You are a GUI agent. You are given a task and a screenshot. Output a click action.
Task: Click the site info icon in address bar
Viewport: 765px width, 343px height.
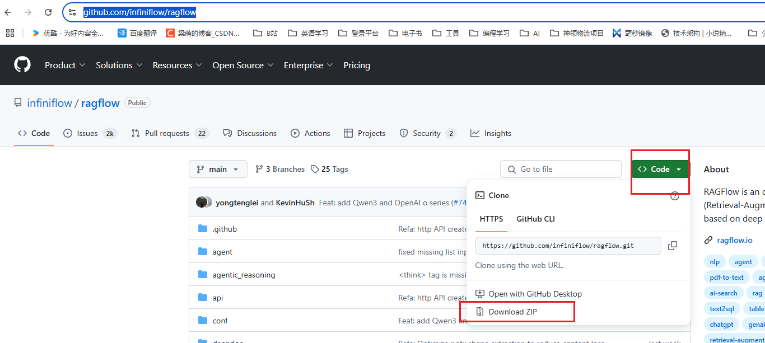tap(72, 12)
